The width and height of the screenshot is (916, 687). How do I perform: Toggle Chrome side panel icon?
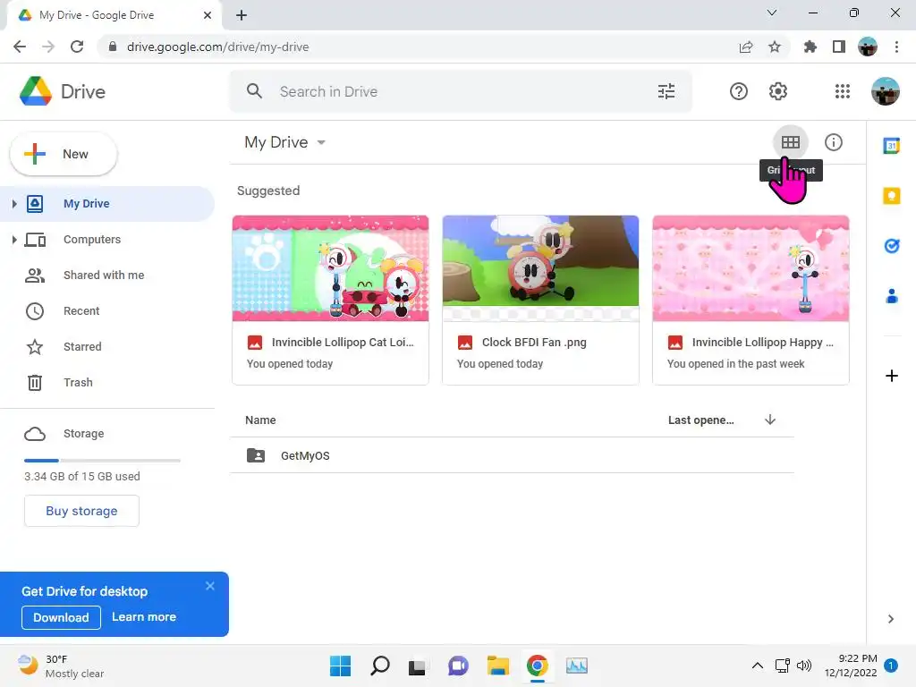[x=839, y=47]
